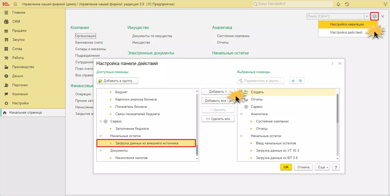The width and height of the screenshot is (390, 196).
Task: Select Начисления налогов command
Action: click(132, 158)
